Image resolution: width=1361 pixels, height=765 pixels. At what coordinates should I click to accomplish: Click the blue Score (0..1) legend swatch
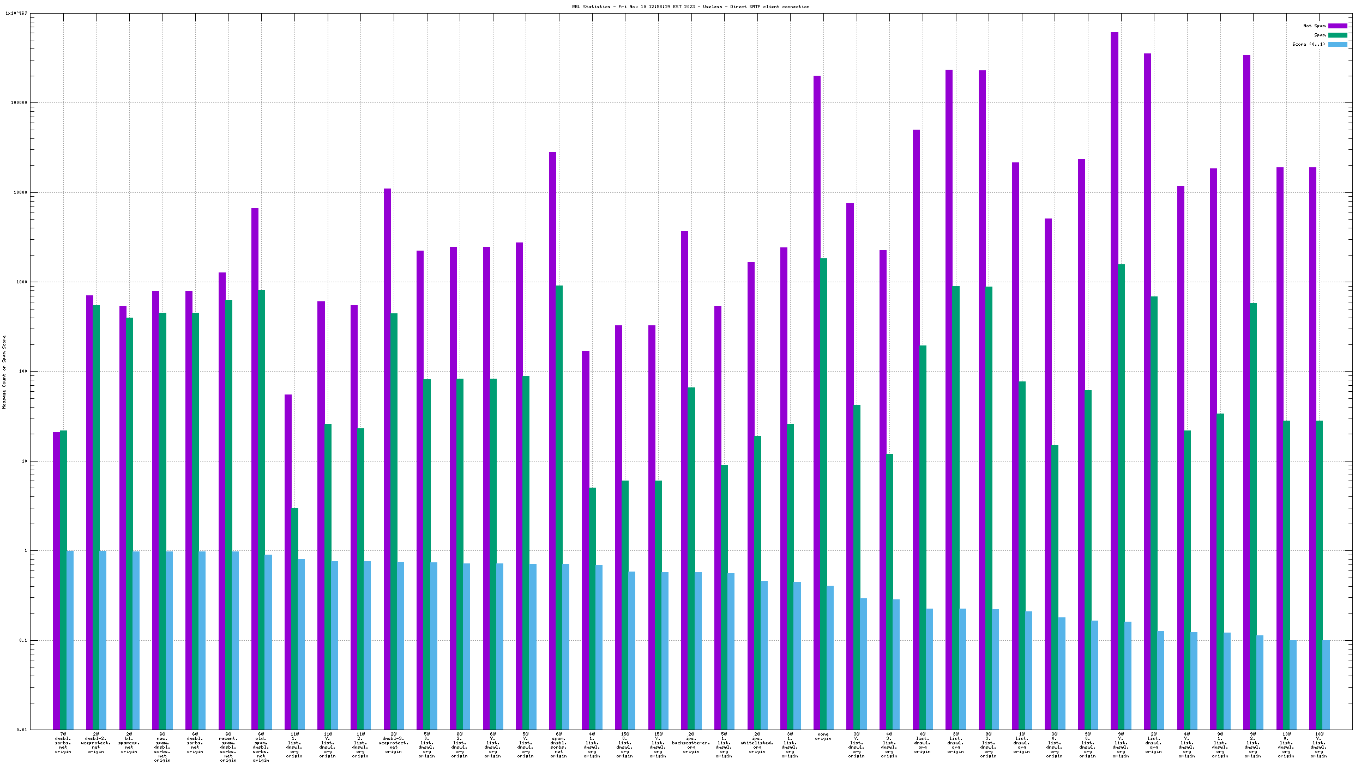point(1337,44)
